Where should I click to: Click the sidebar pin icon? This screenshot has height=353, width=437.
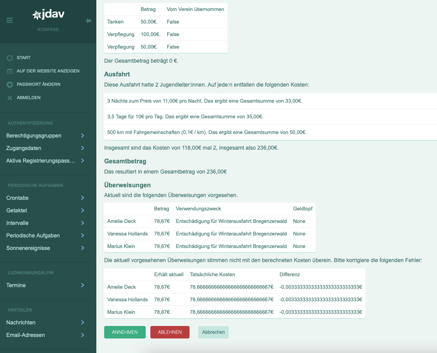click(x=88, y=21)
